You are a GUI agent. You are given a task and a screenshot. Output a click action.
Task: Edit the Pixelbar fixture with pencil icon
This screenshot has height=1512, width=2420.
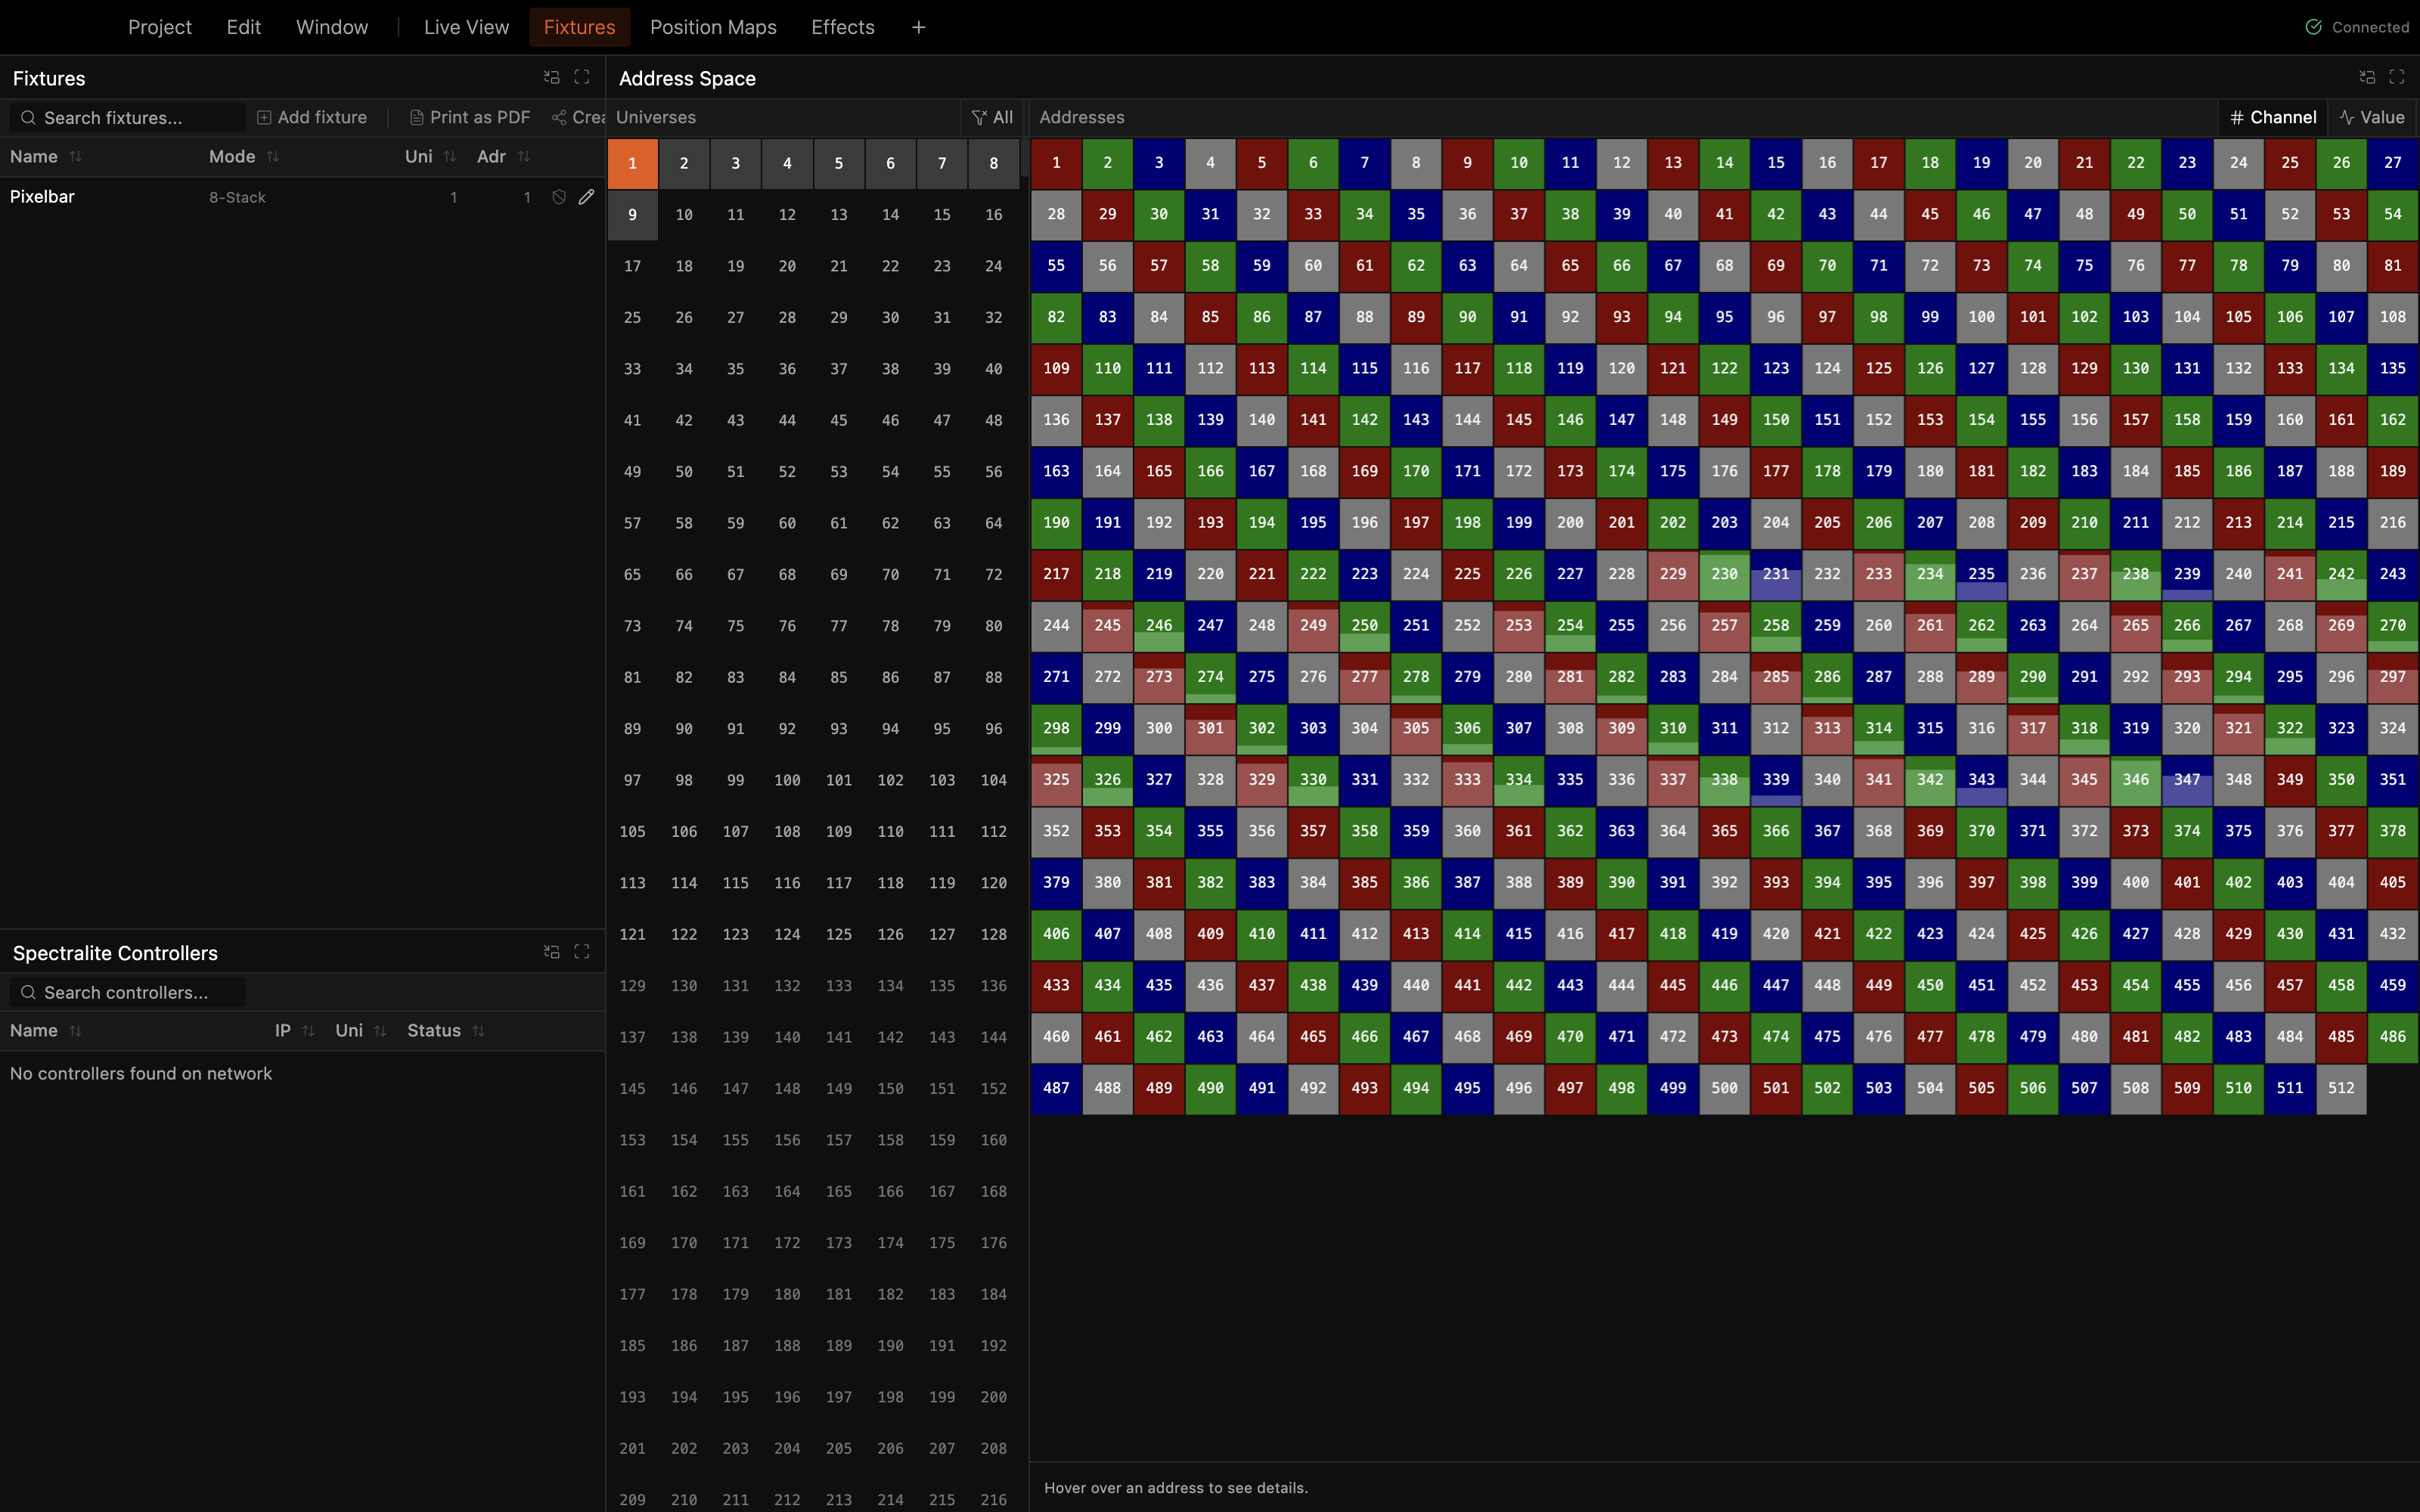(587, 197)
